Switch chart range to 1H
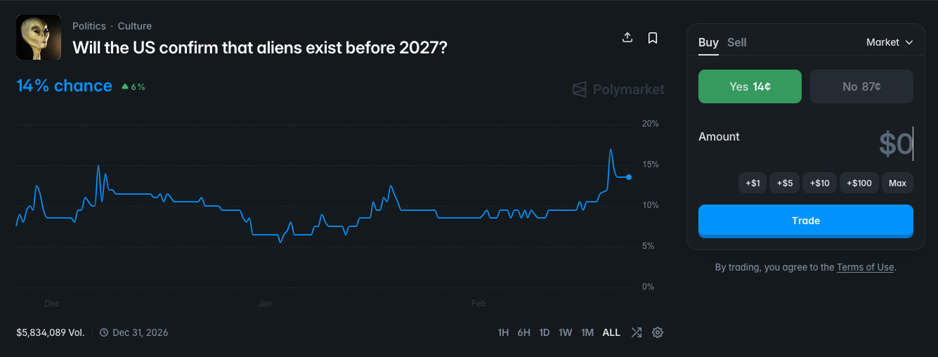This screenshot has height=357, width=938. pyautogui.click(x=503, y=332)
